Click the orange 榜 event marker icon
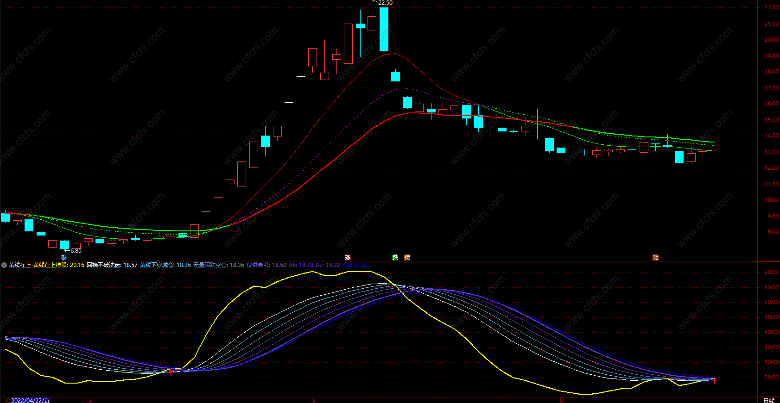Screen dimensions: 780x403 [x=407, y=258]
